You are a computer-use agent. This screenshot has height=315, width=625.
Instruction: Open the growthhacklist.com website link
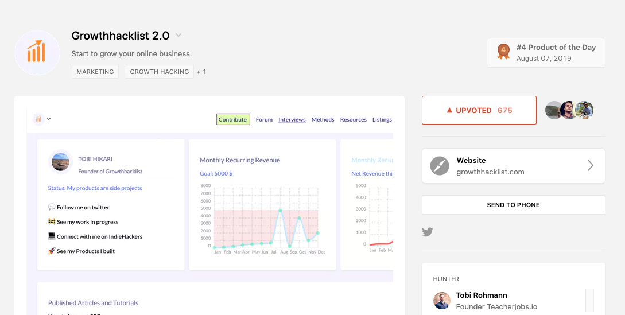[x=490, y=172]
